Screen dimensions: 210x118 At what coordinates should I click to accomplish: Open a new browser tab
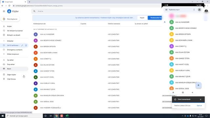(x=30, y=2)
